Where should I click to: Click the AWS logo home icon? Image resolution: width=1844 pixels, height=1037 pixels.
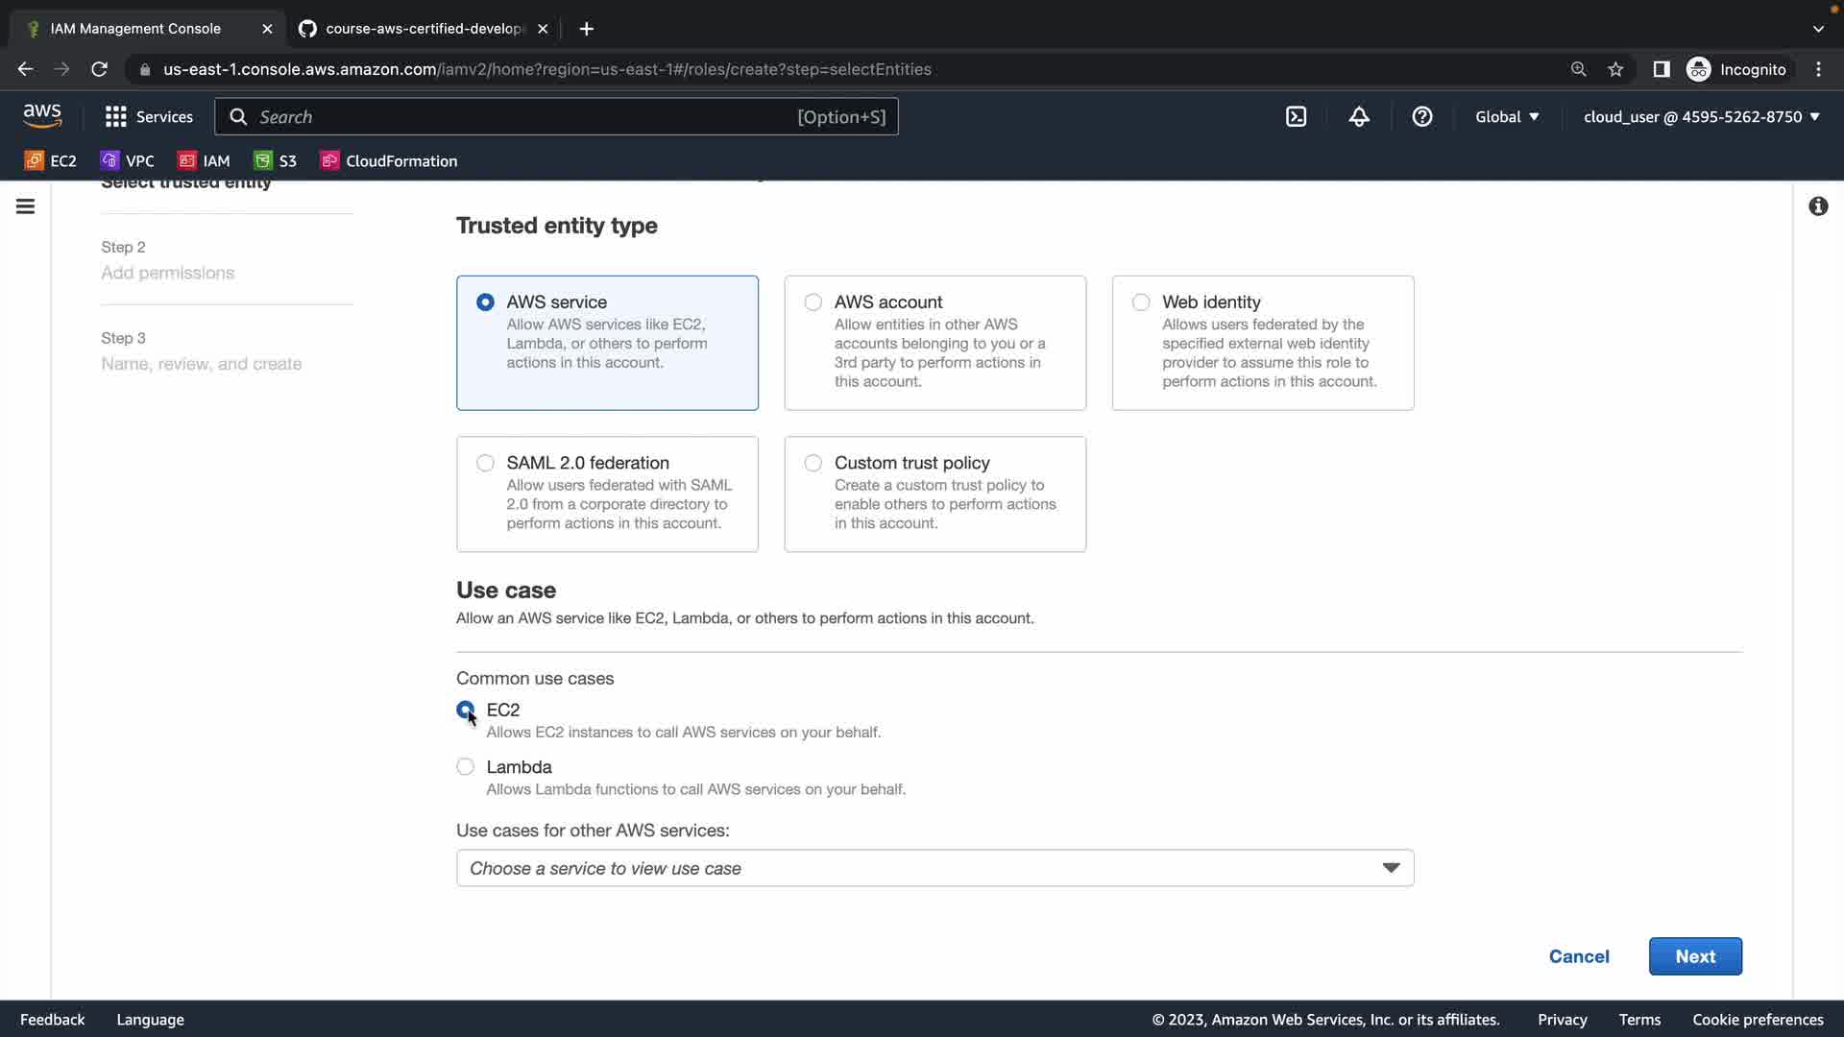42,116
